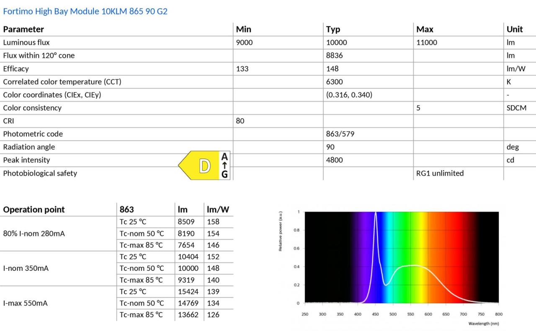Click the 14769 lumen value
The width and height of the screenshot is (536, 334).
[x=188, y=303]
